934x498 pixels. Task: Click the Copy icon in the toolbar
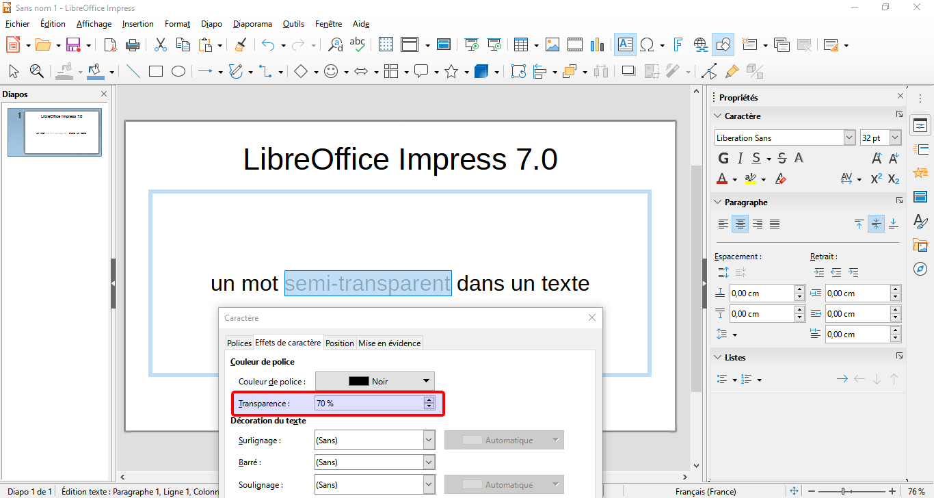click(x=183, y=45)
